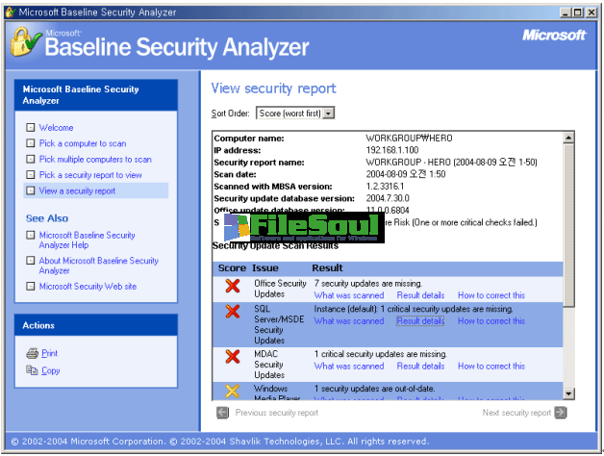Screen dimensions: 604x456
Task: Click the yellow X for Windows Media Player
Action: [232, 391]
